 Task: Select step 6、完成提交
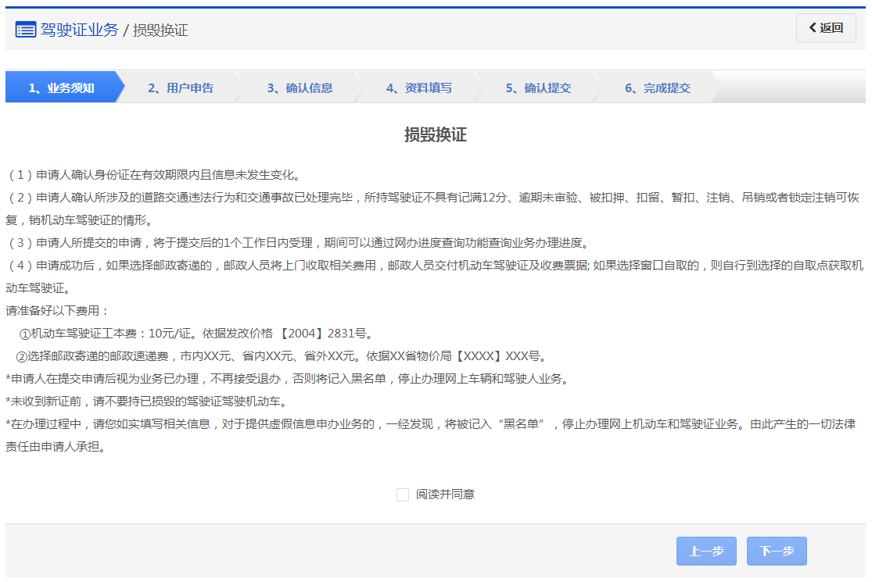pos(657,87)
